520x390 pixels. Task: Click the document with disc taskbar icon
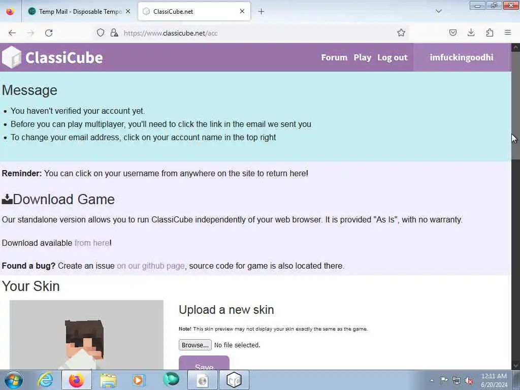[x=202, y=380]
